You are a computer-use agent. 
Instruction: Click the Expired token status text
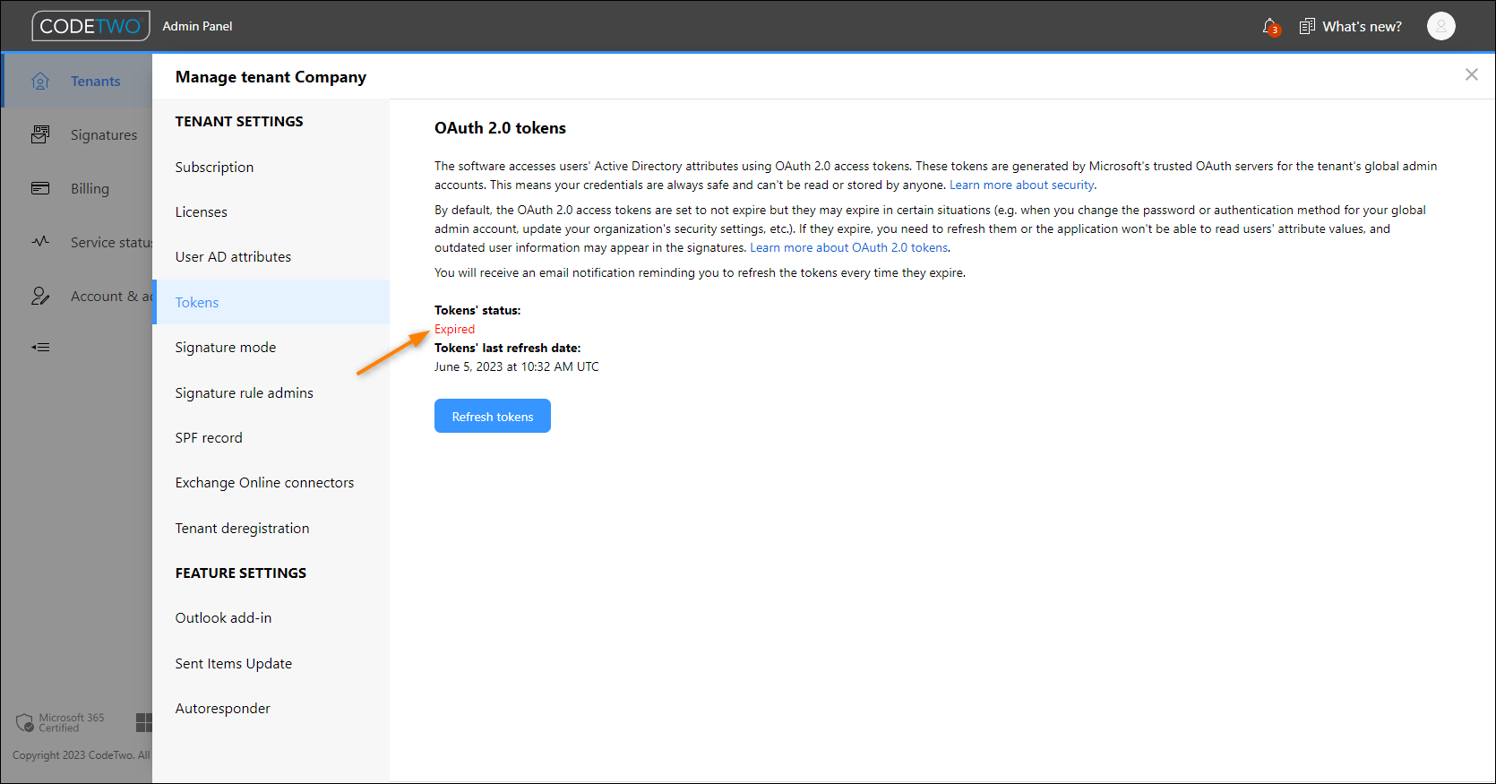click(x=455, y=329)
